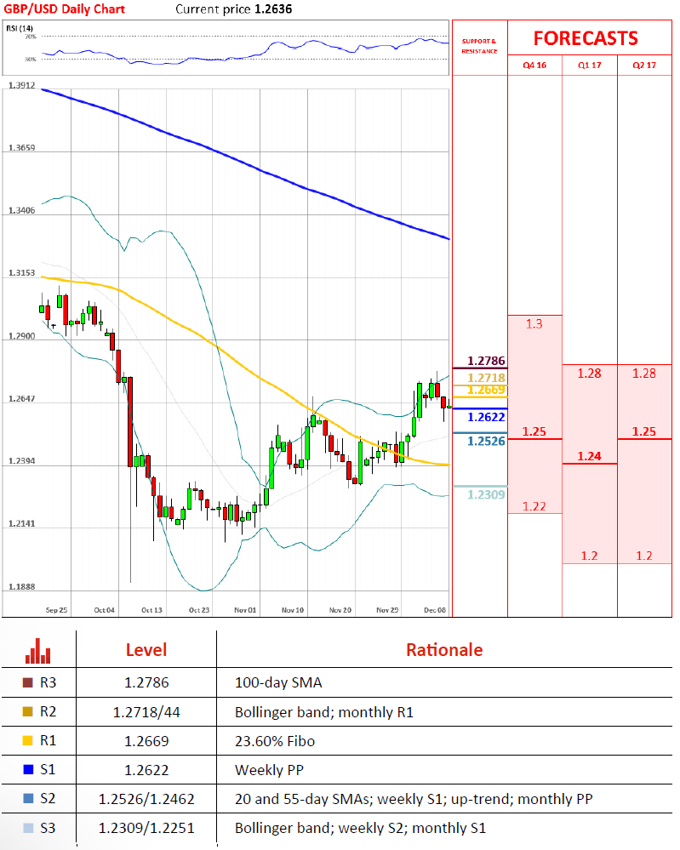Viewport: 680px width, 850px height.
Task: Click the 1.22 lower forecast in Q4 16
Action: (534, 506)
